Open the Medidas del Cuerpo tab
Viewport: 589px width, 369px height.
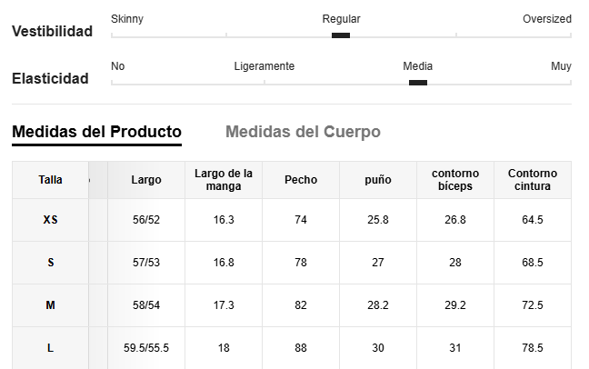303,132
